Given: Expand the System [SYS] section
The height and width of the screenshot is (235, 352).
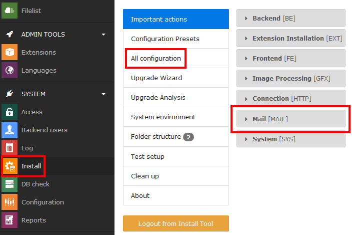Looking at the screenshot, I should point(290,139).
